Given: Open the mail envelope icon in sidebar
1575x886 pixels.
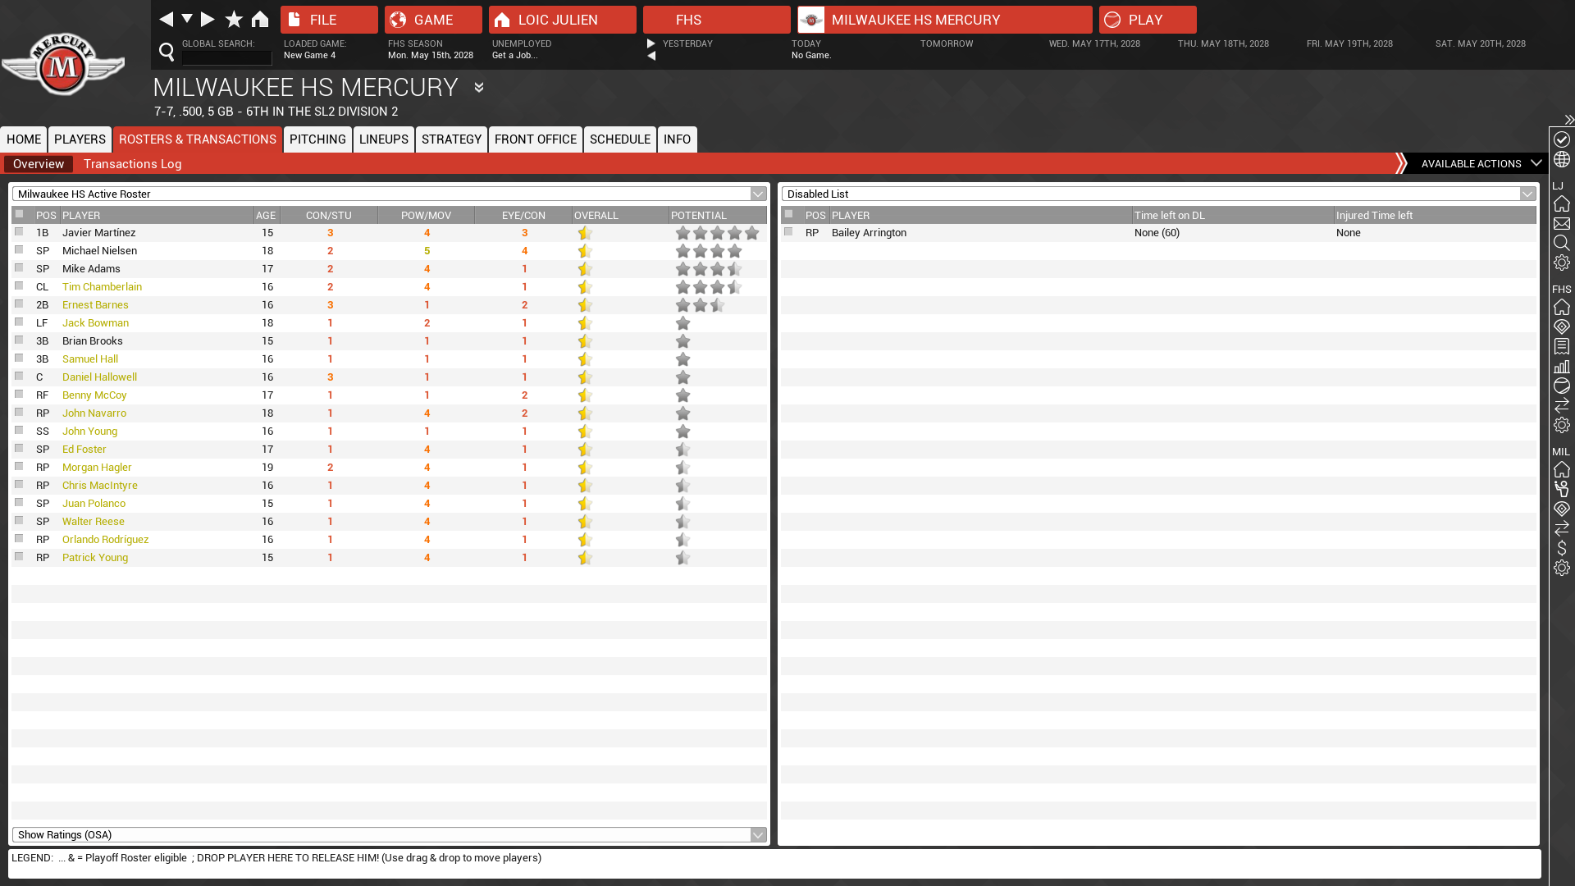Looking at the screenshot, I should point(1561,223).
